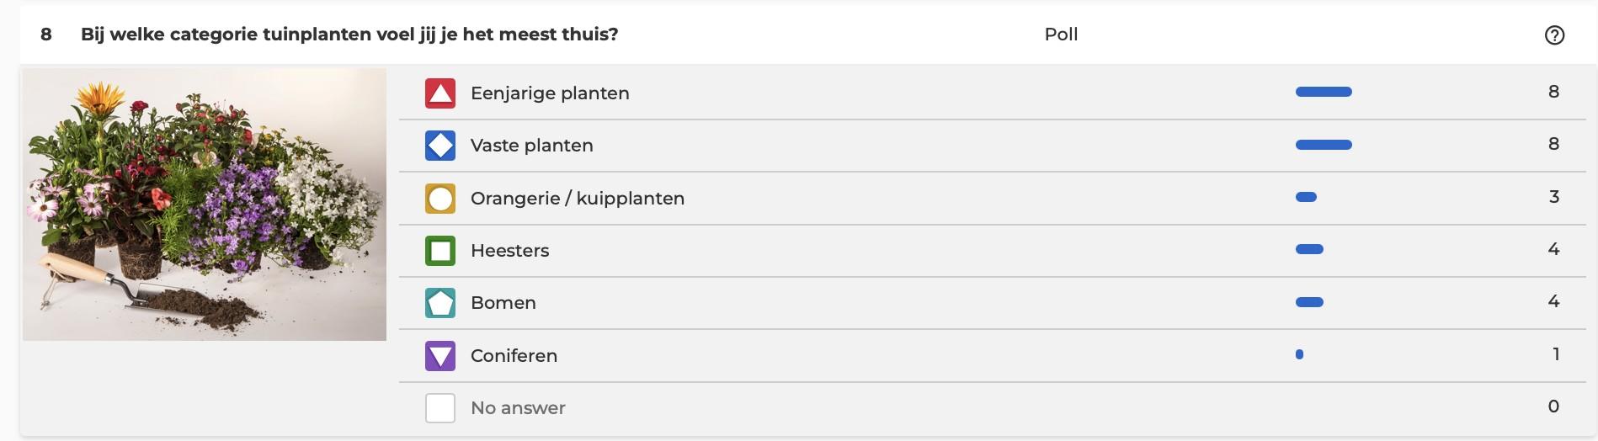1598x441 pixels.
Task: Open the garden plants photo thumbnail
Action: click(x=205, y=205)
